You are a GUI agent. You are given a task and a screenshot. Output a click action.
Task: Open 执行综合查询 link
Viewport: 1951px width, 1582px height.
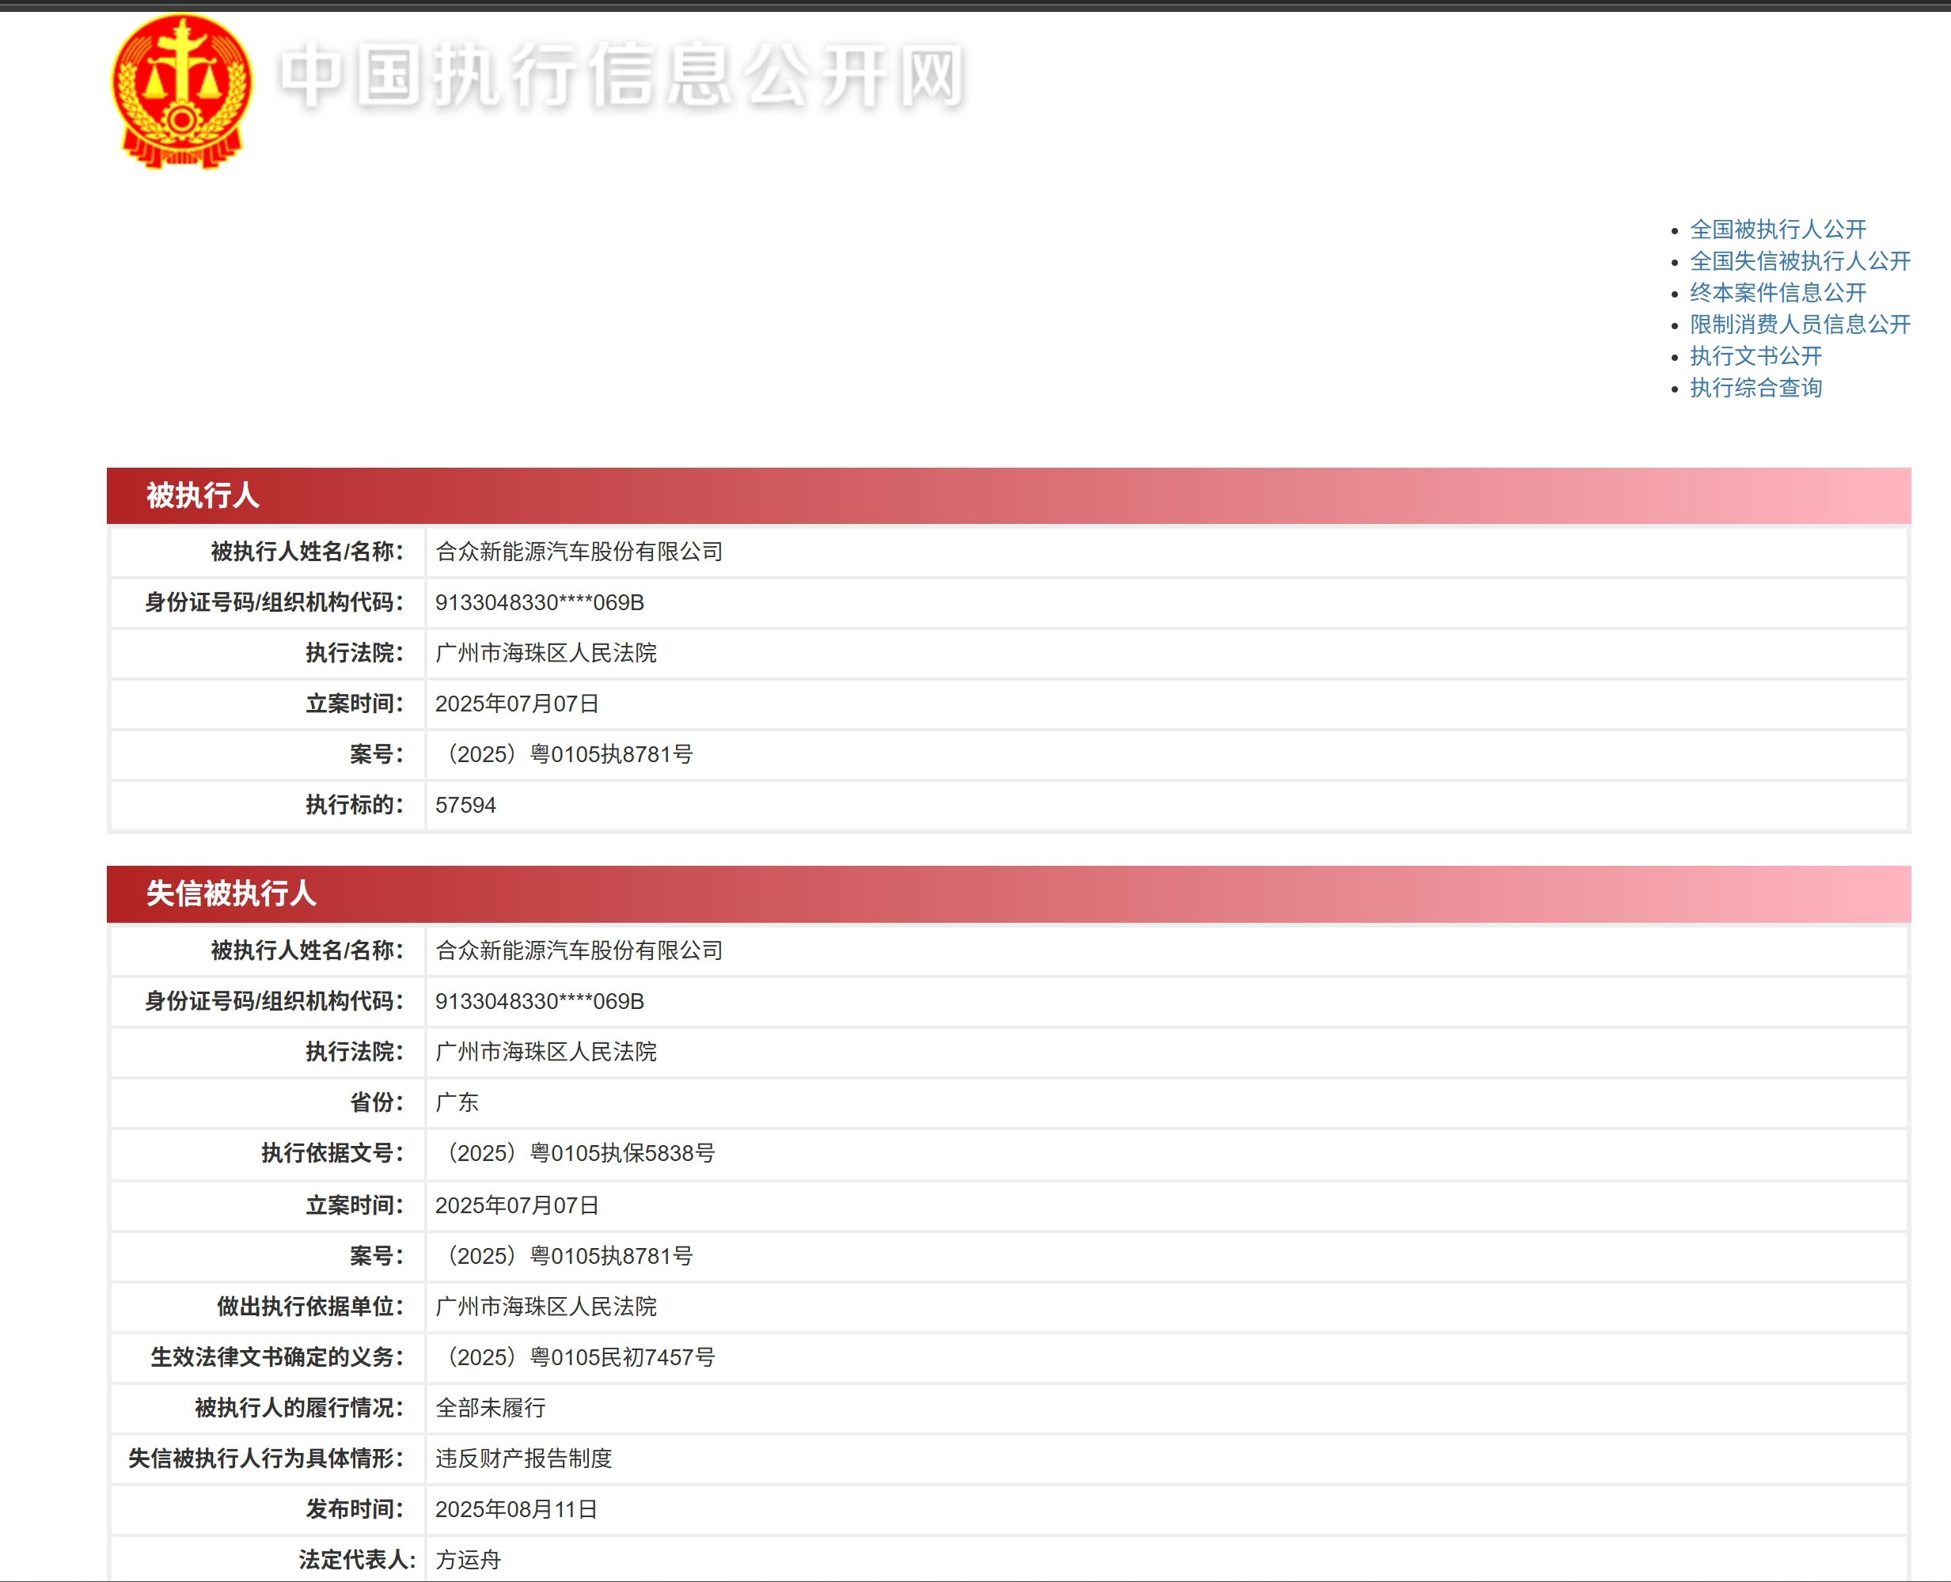1756,387
